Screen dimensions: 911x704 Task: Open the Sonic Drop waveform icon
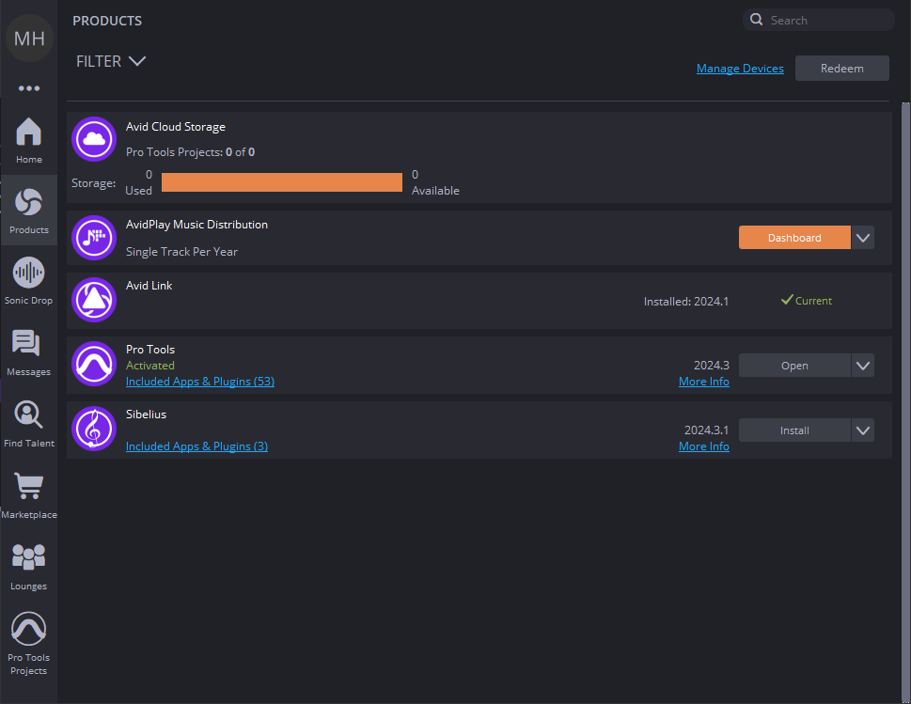point(28,273)
